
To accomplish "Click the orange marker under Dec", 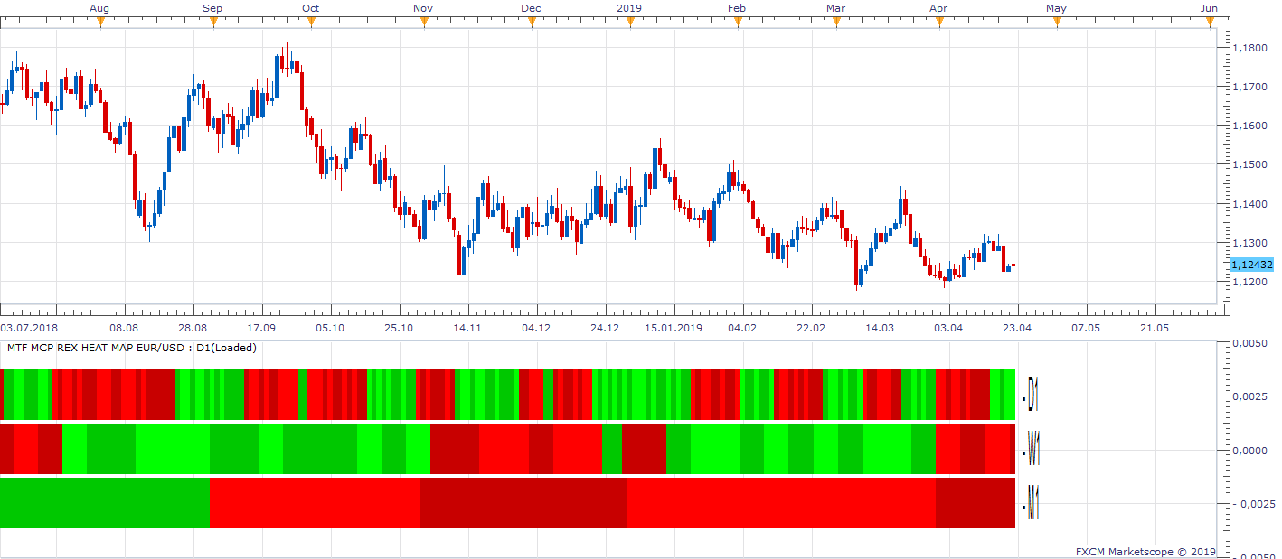I will 532,23.
